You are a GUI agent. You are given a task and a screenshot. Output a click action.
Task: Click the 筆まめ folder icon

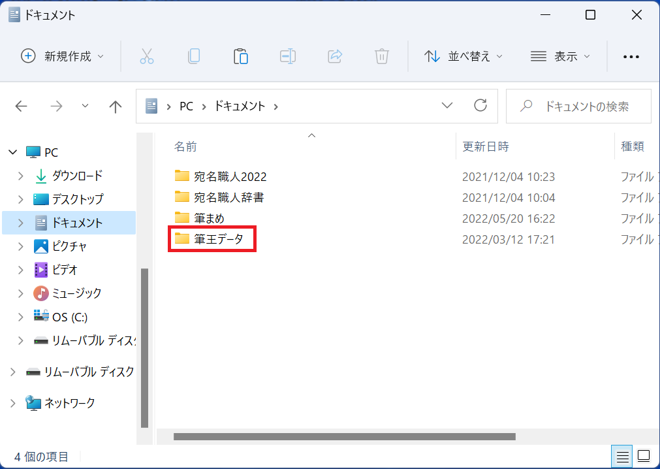[182, 218]
